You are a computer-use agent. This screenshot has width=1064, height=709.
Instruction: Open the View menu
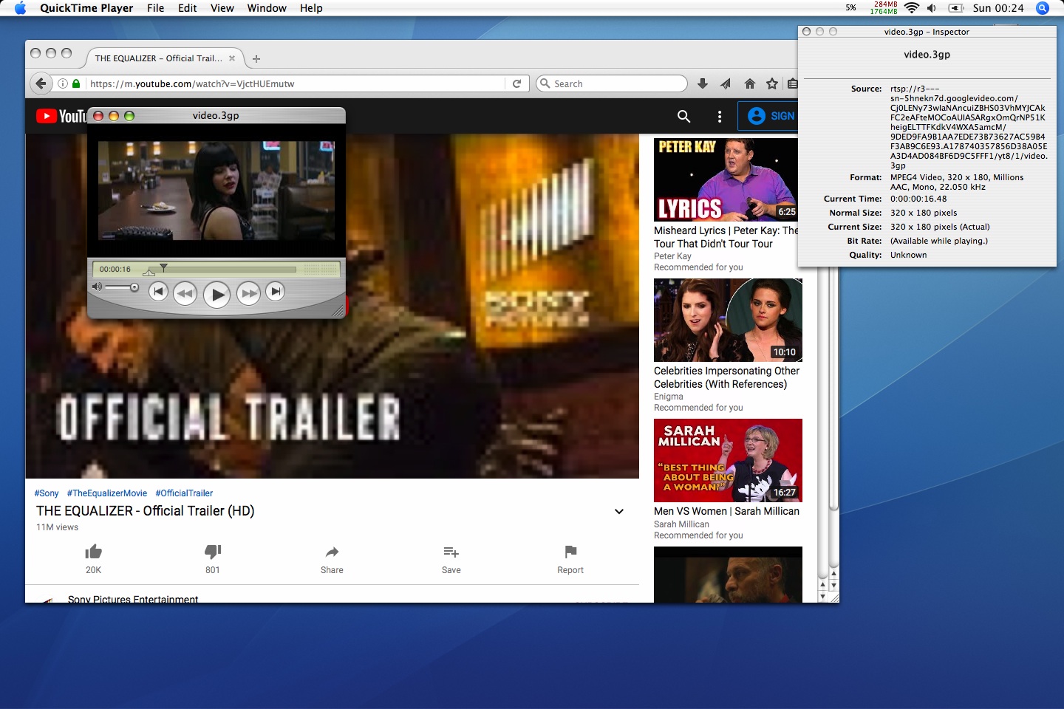point(222,8)
